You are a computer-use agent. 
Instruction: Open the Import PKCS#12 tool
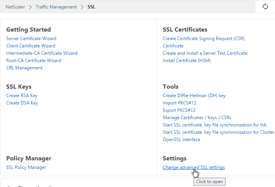click(x=179, y=103)
